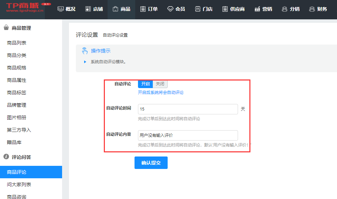The height and width of the screenshot is (199, 337).
Task: Open the 订单 orders section
Action: point(149,9)
